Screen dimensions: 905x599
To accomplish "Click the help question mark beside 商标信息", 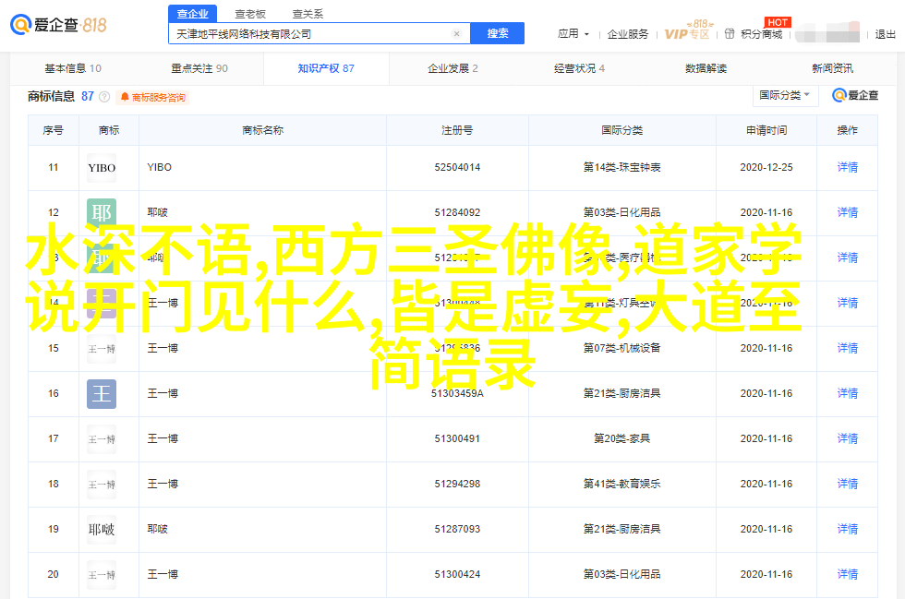I will tap(104, 97).
